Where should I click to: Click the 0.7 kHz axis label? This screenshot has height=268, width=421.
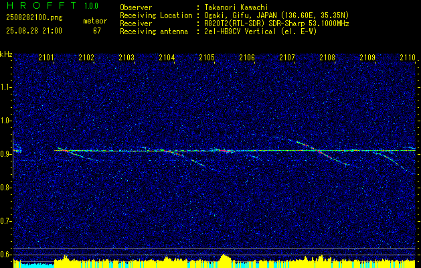[6, 221]
